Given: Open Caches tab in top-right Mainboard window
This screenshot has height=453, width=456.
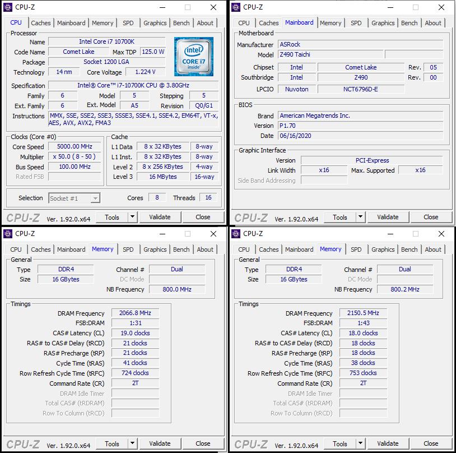Looking at the screenshot, I should [x=269, y=23].
